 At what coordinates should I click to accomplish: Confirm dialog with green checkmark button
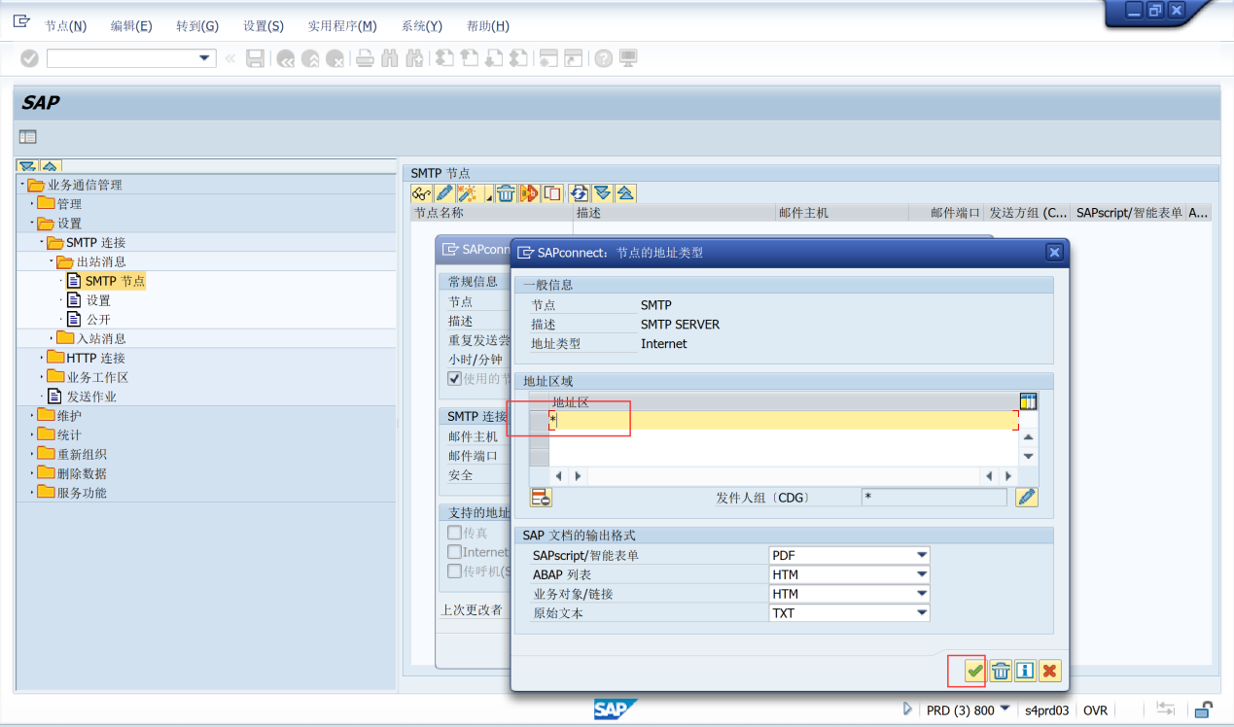(974, 671)
